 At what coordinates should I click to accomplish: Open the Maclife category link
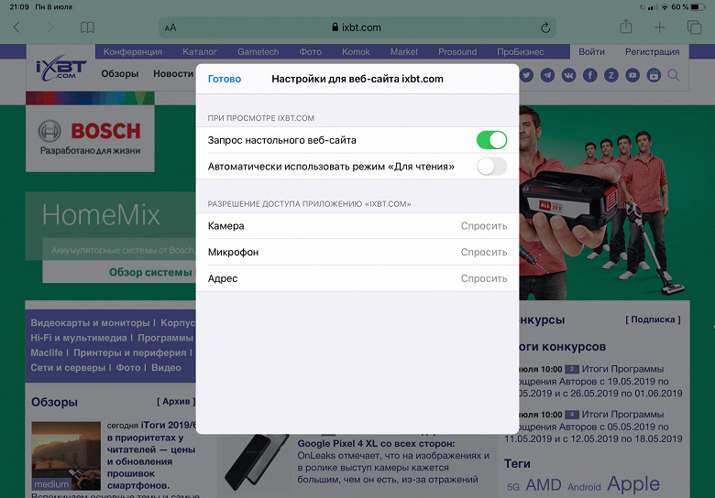47,352
